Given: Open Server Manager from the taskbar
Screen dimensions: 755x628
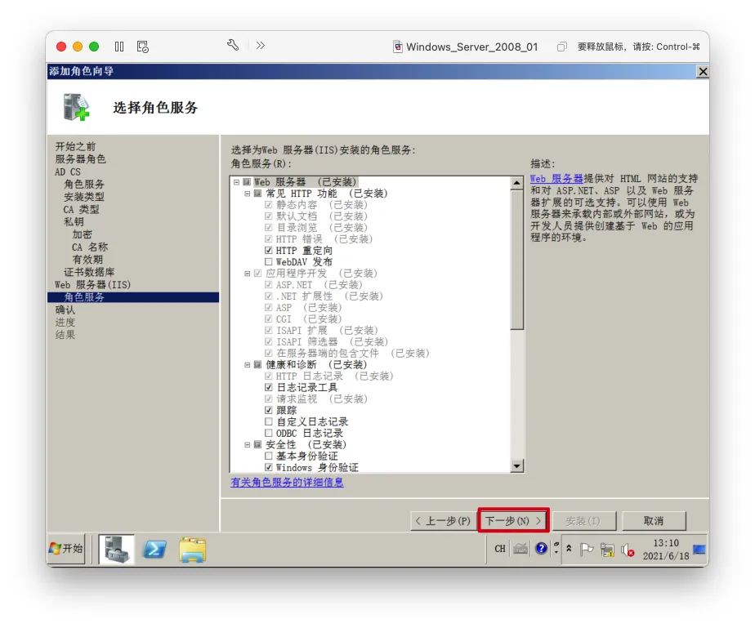Looking at the screenshot, I should coord(117,549).
